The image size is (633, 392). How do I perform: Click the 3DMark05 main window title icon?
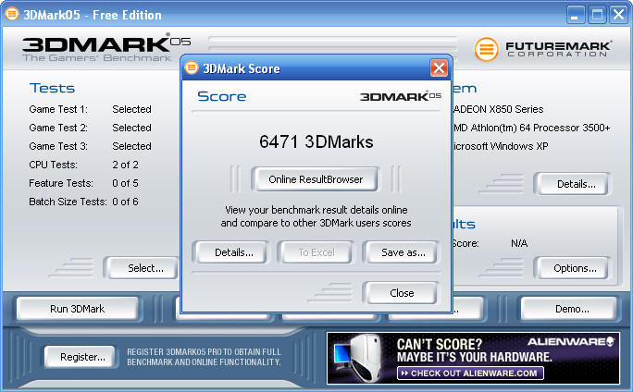12,14
